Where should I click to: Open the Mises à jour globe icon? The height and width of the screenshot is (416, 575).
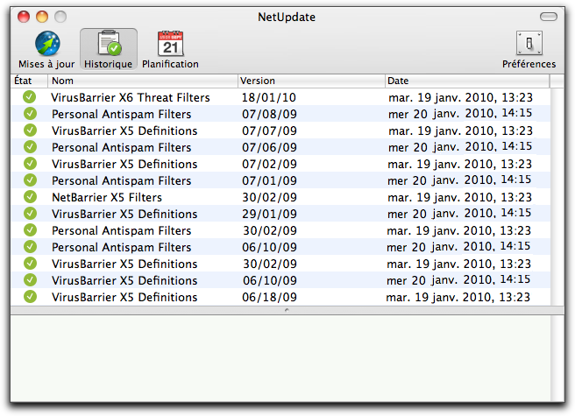47,44
